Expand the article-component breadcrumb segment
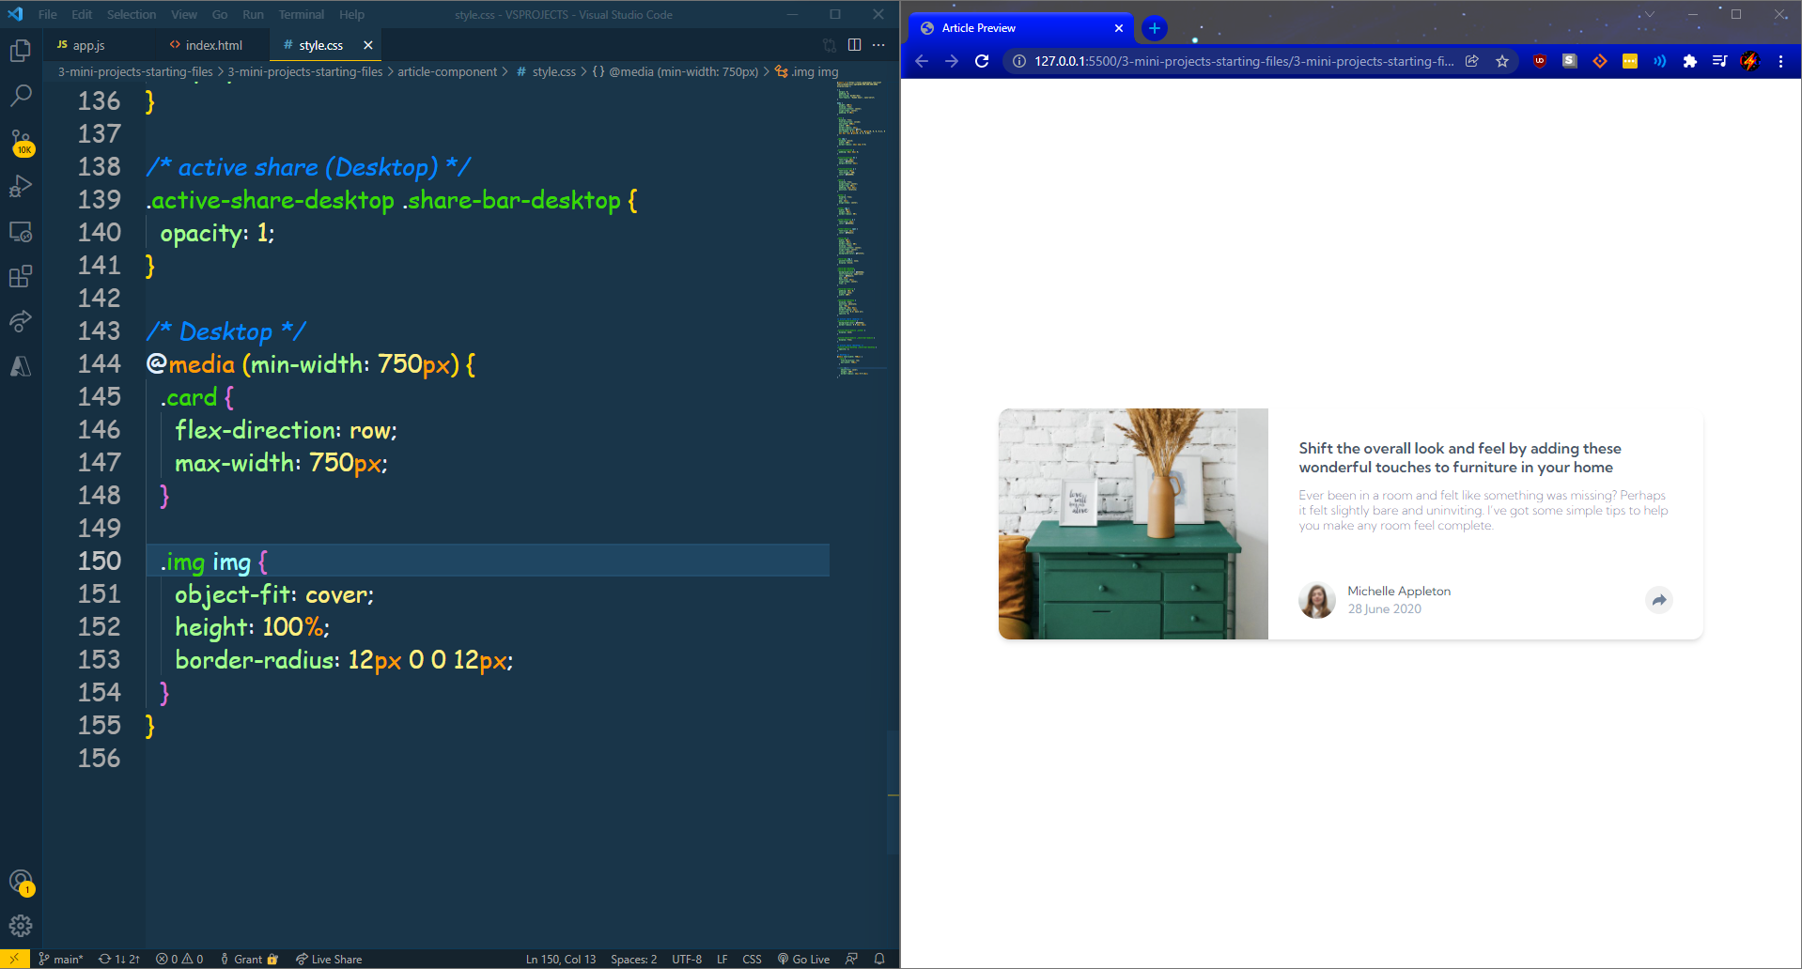Screen dimensions: 1802x969 (446, 71)
